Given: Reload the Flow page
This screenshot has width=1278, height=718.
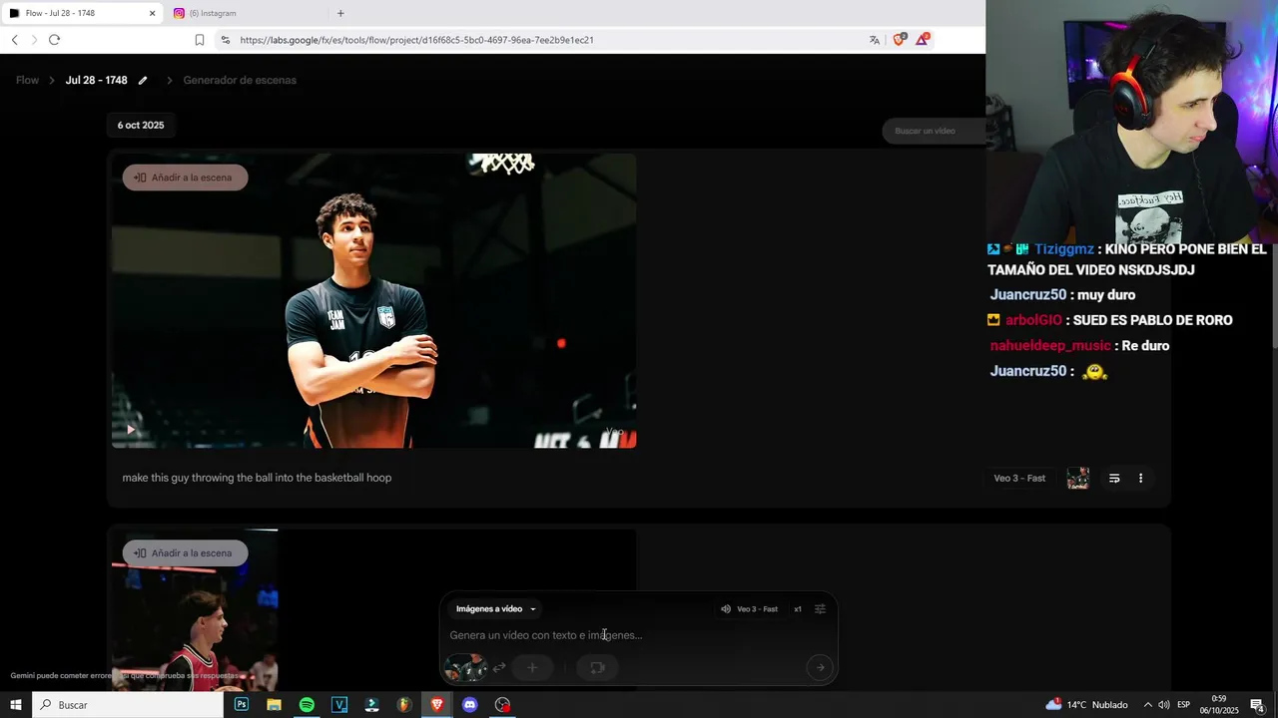Looking at the screenshot, I should pos(54,40).
